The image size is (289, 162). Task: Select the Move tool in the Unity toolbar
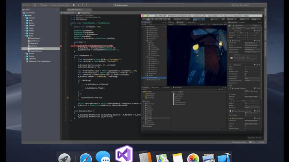(x=148, y=19)
